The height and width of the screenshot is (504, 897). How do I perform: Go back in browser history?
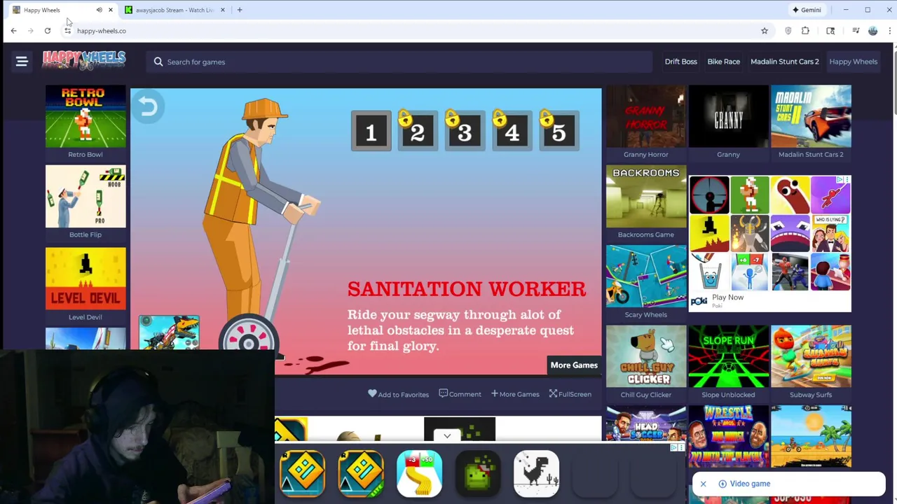(x=13, y=31)
